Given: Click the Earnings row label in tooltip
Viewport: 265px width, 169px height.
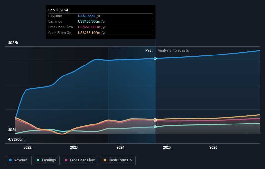Looking at the screenshot, I should [55, 21].
